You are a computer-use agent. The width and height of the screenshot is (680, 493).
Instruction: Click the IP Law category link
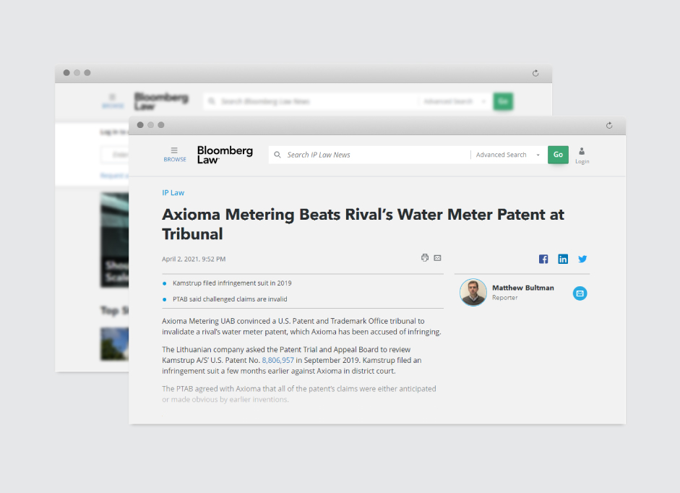click(x=173, y=193)
